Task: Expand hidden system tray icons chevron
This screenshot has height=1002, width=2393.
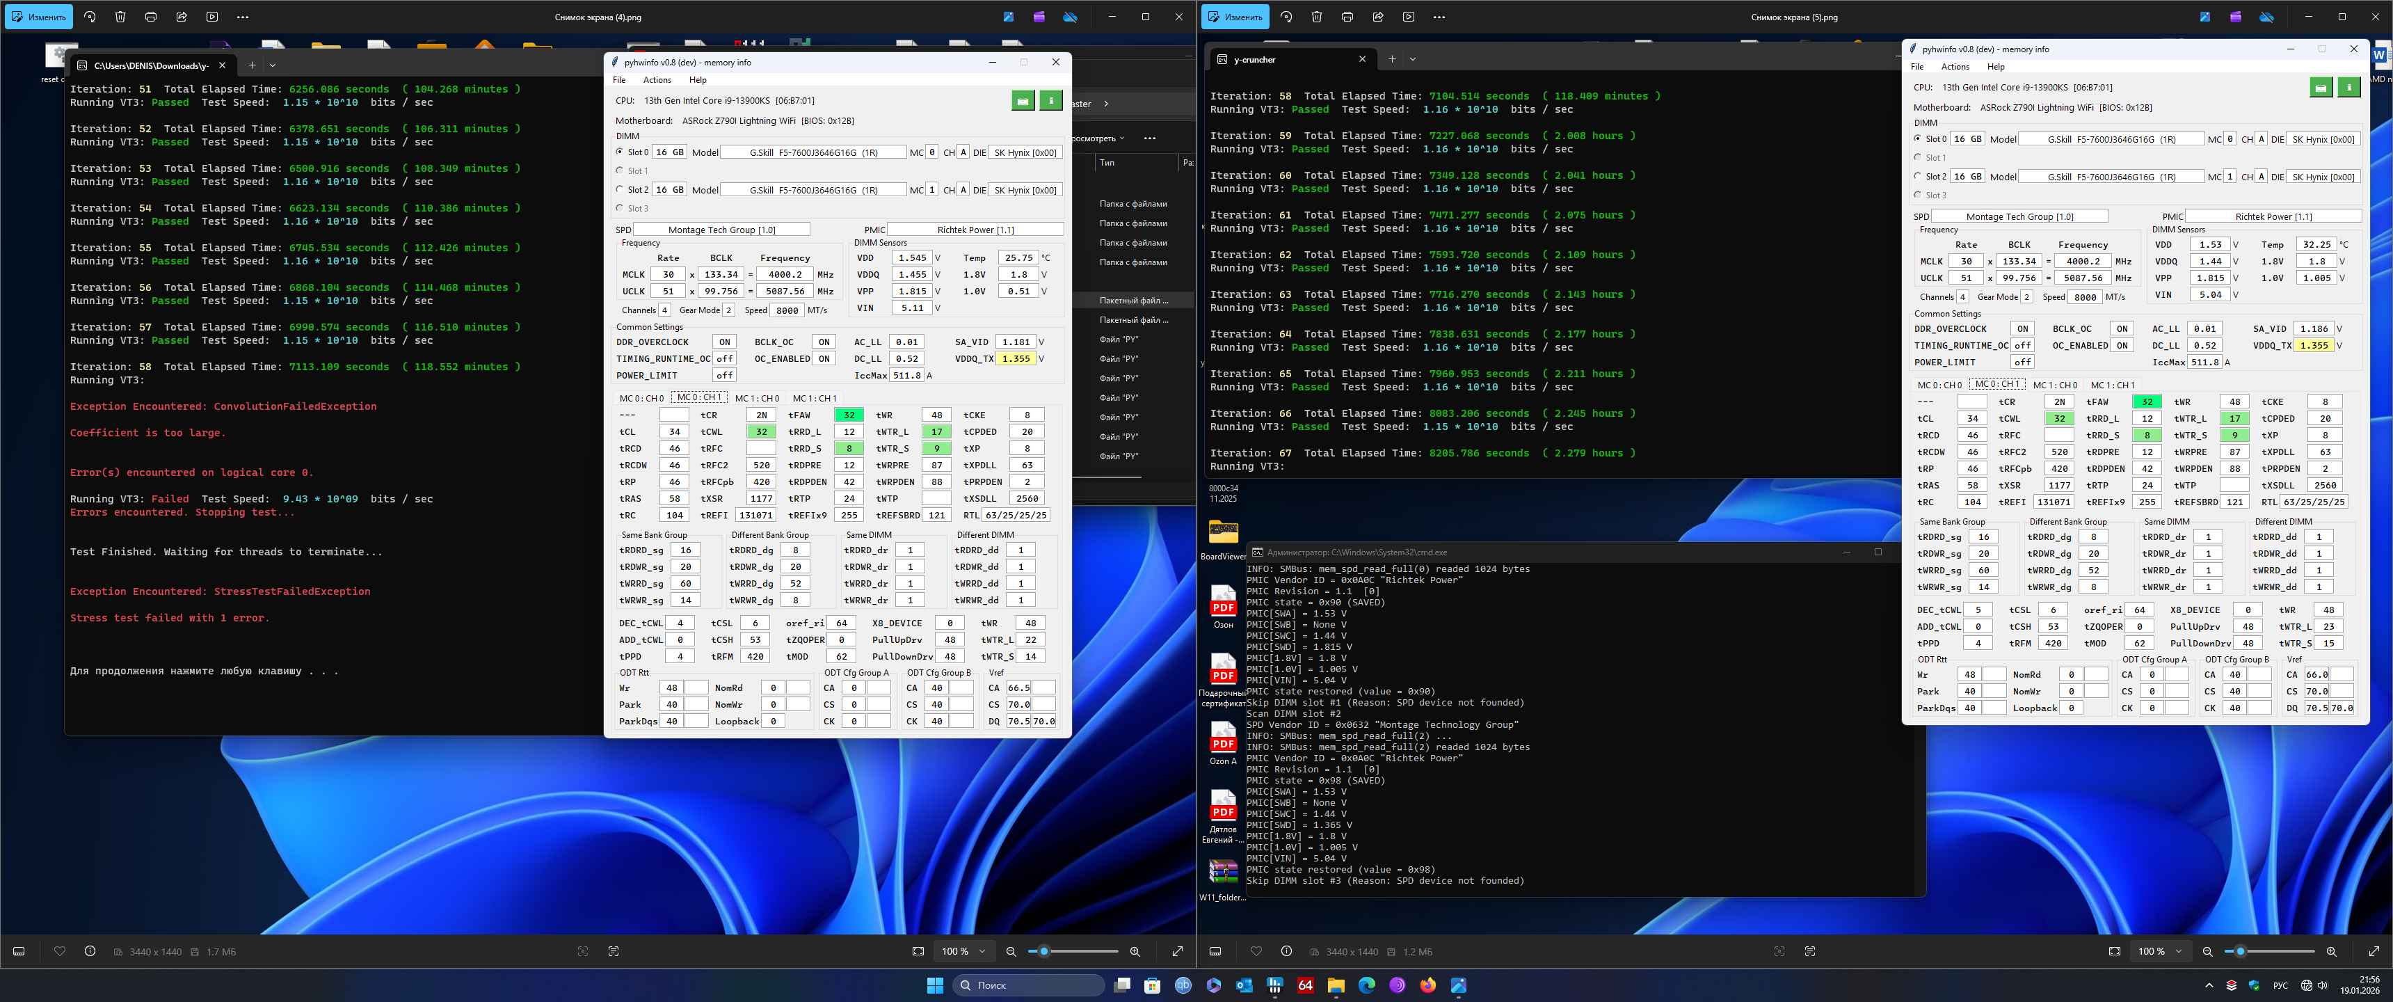Action: click(2208, 985)
